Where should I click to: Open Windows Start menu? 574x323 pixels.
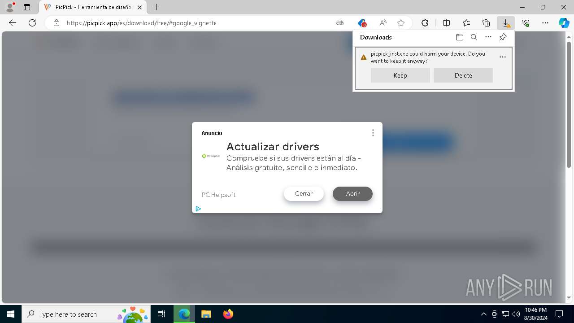click(11, 314)
